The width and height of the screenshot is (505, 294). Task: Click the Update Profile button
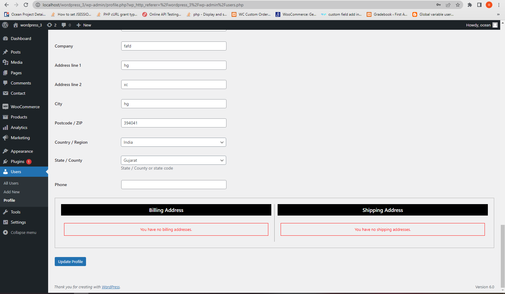70,262
